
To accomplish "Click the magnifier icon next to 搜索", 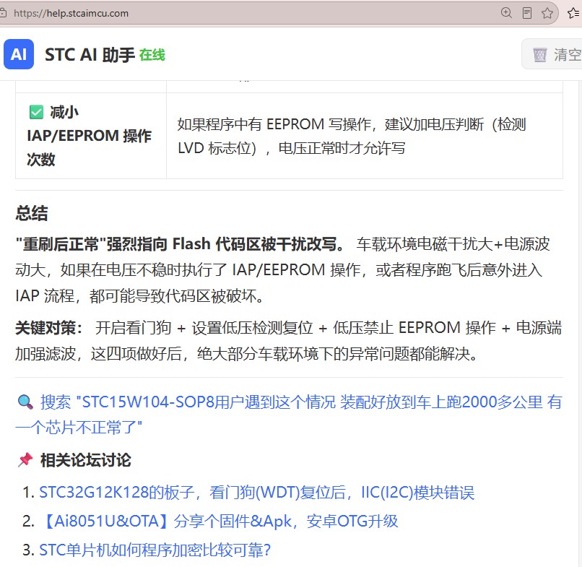I will tap(25, 402).
